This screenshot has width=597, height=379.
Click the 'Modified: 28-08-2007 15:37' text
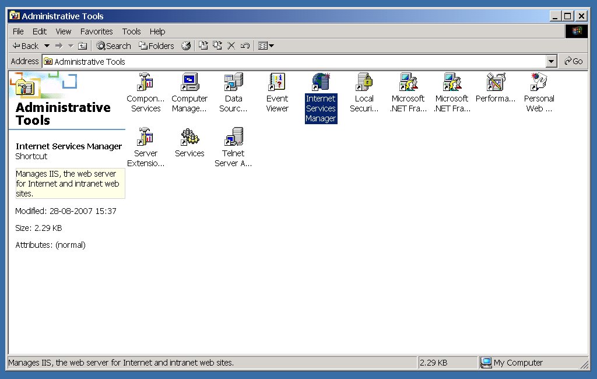pyautogui.click(x=66, y=211)
